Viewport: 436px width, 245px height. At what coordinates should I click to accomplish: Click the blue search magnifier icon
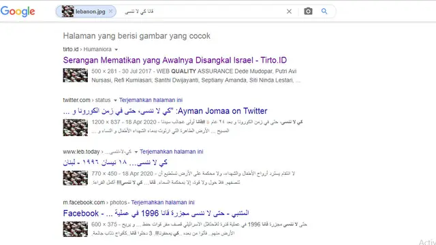(324, 12)
